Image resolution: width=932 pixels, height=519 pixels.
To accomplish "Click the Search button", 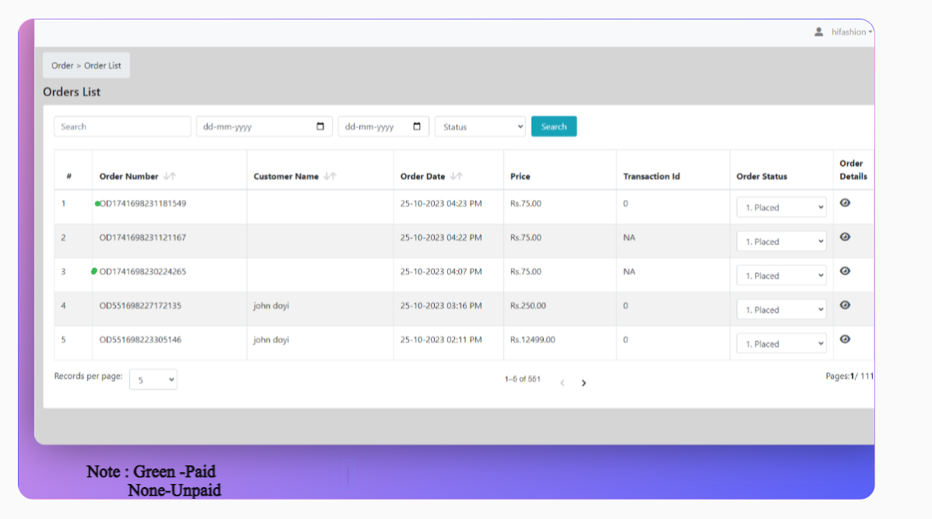I will point(554,127).
